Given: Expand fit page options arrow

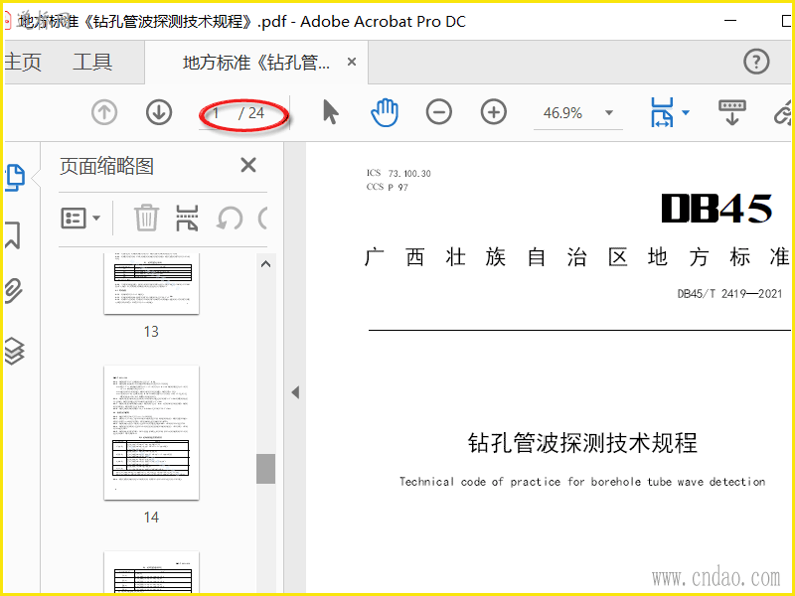Looking at the screenshot, I should tap(686, 112).
